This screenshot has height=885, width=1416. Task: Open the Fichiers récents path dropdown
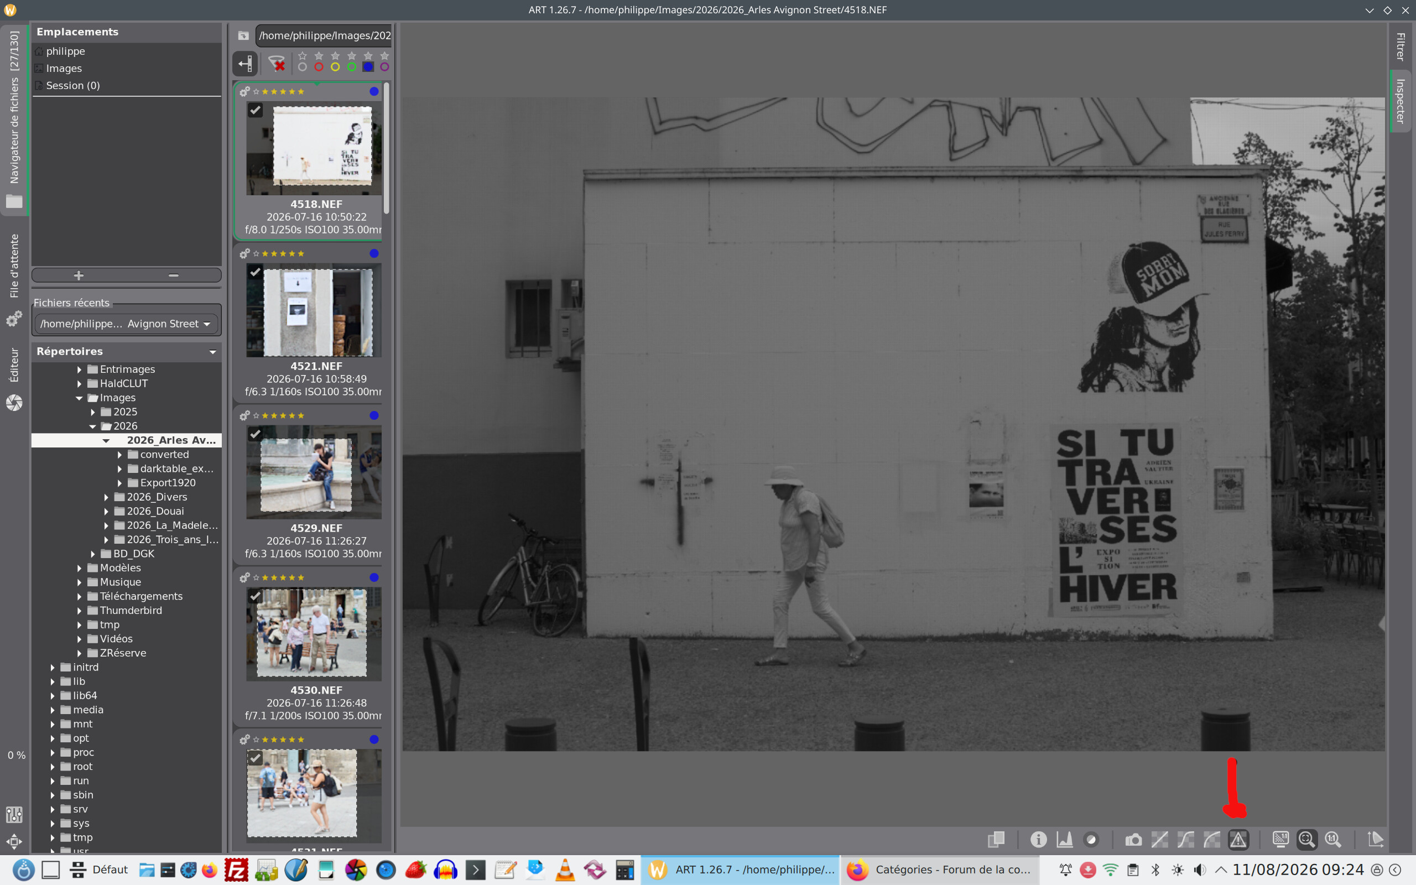126,324
